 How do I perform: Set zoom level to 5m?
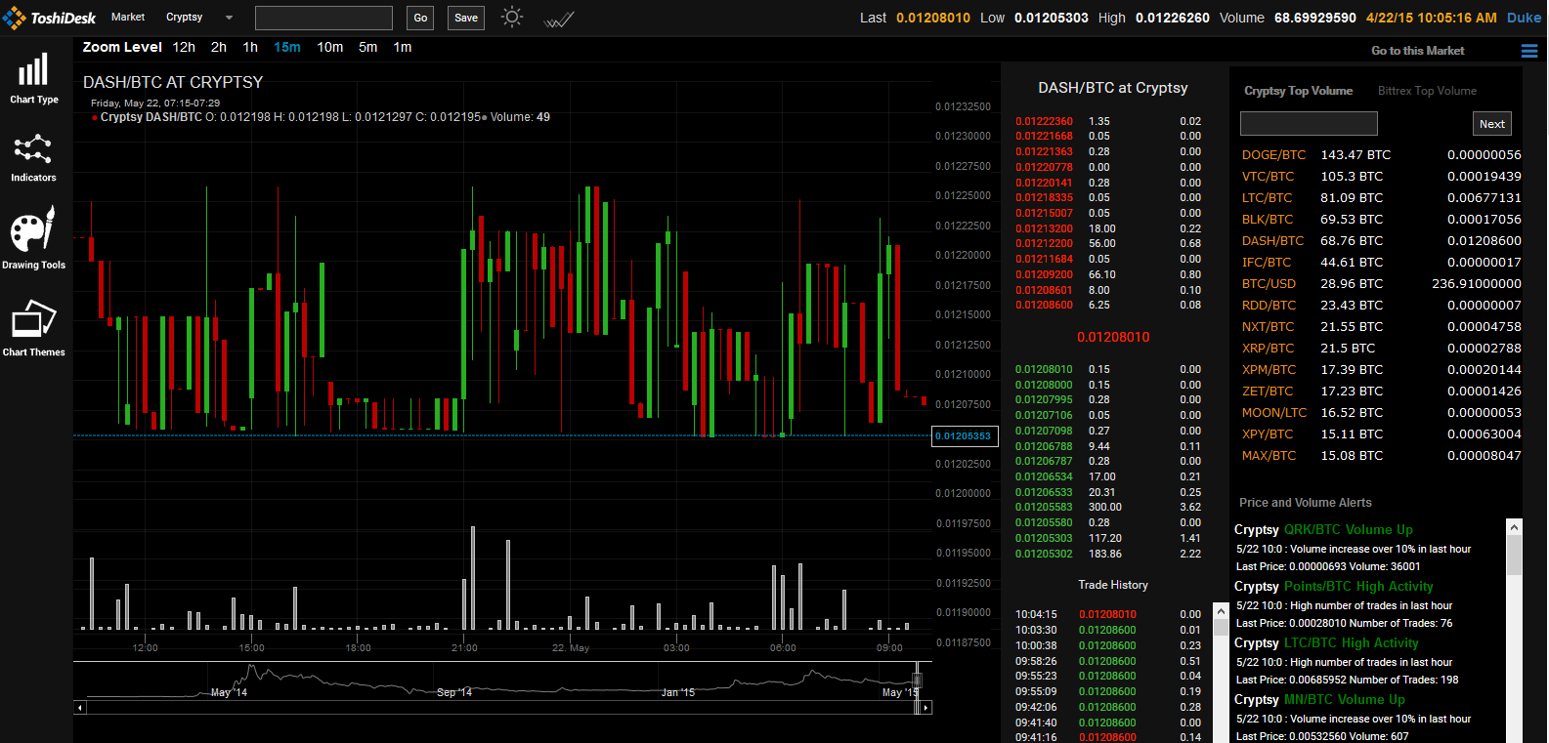(367, 47)
